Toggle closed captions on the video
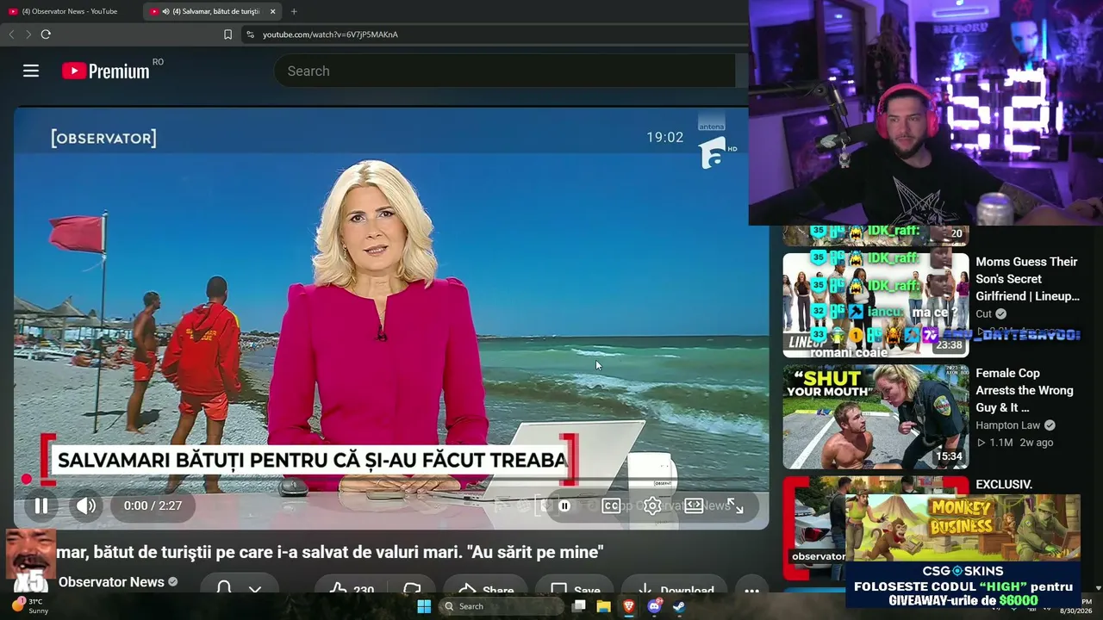This screenshot has width=1103, height=620. (x=611, y=505)
